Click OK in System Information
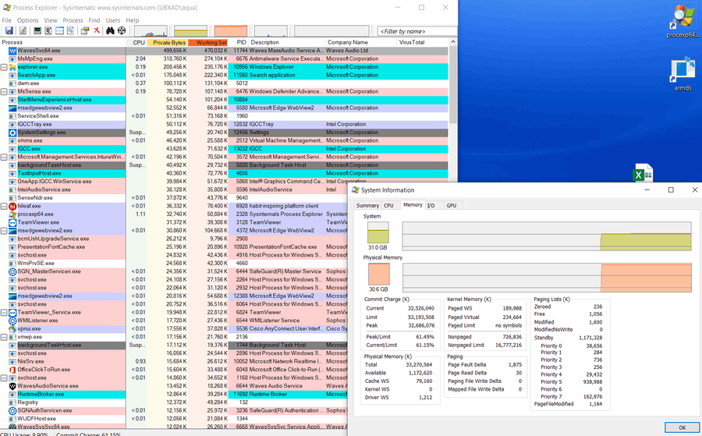Viewport: 702px width, 436px height. coord(682,427)
